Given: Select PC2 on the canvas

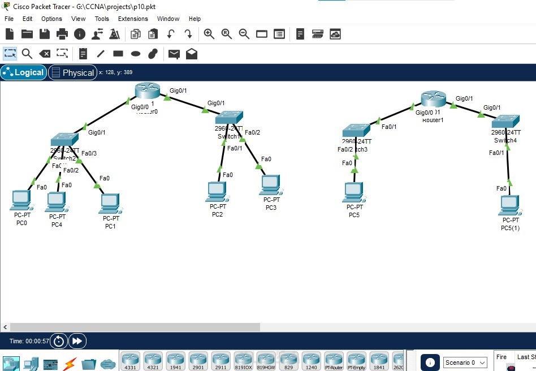Looking at the screenshot, I should pyautogui.click(x=217, y=192).
